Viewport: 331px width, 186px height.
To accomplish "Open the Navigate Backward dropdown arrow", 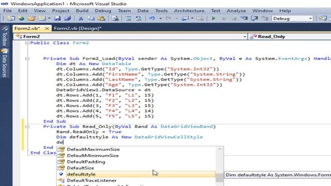I will pyautogui.click(x=192, y=19).
